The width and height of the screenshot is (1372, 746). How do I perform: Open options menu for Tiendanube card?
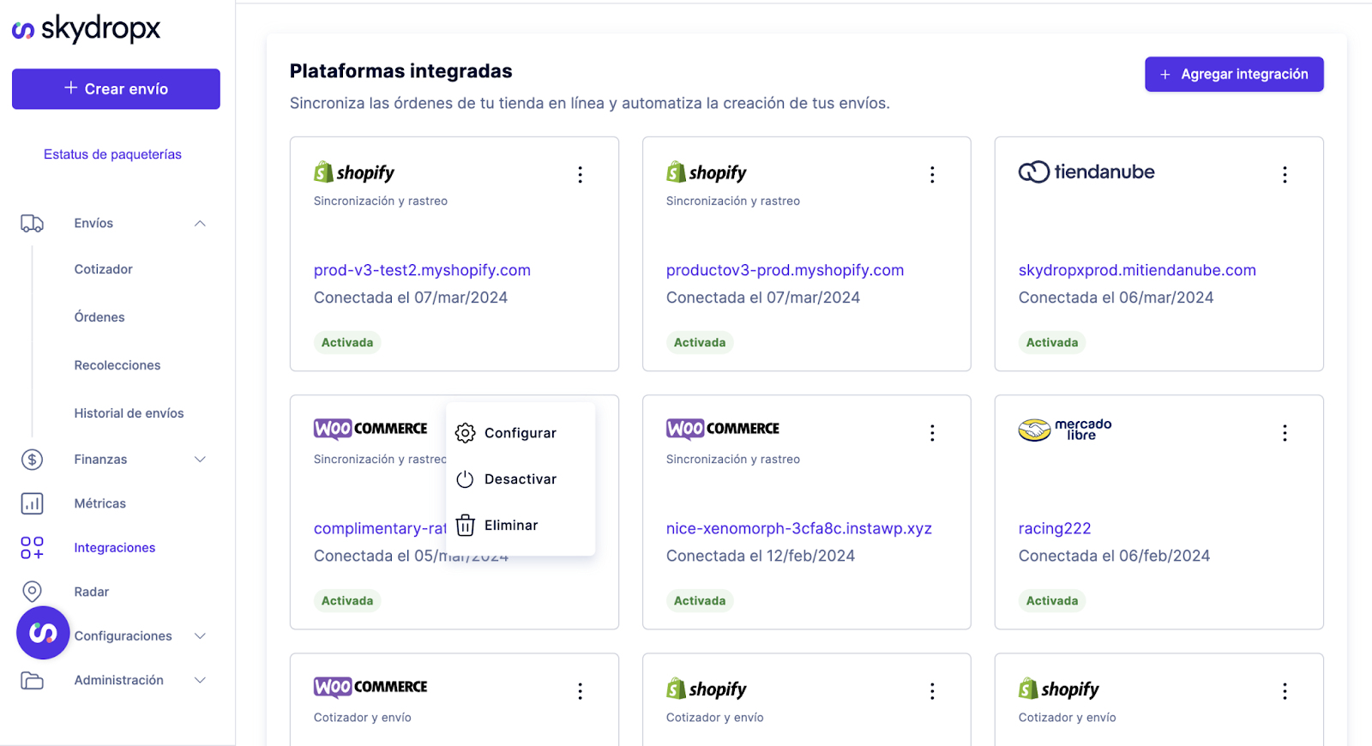tap(1285, 175)
